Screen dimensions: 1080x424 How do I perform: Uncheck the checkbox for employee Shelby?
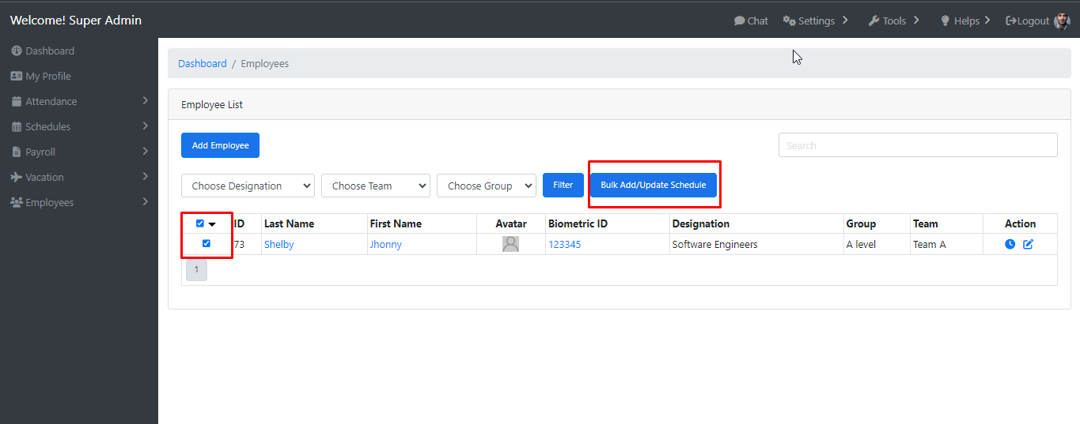point(206,243)
